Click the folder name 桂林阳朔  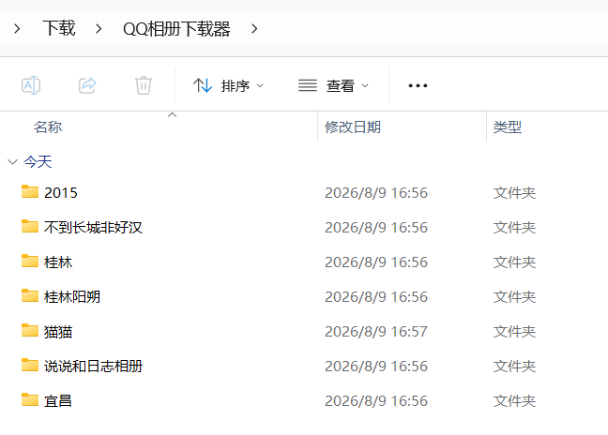click(x=72, y=296)
